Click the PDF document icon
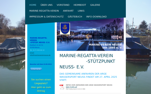Viewport: 151px width, 94px height. 62,87
